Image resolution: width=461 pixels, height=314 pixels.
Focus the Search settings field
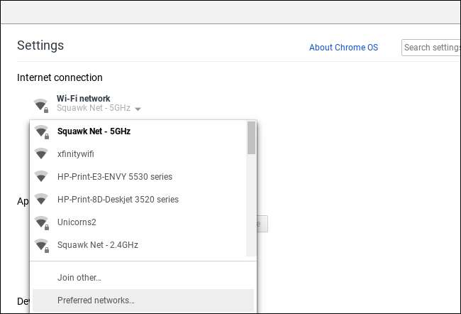point(431,48)
